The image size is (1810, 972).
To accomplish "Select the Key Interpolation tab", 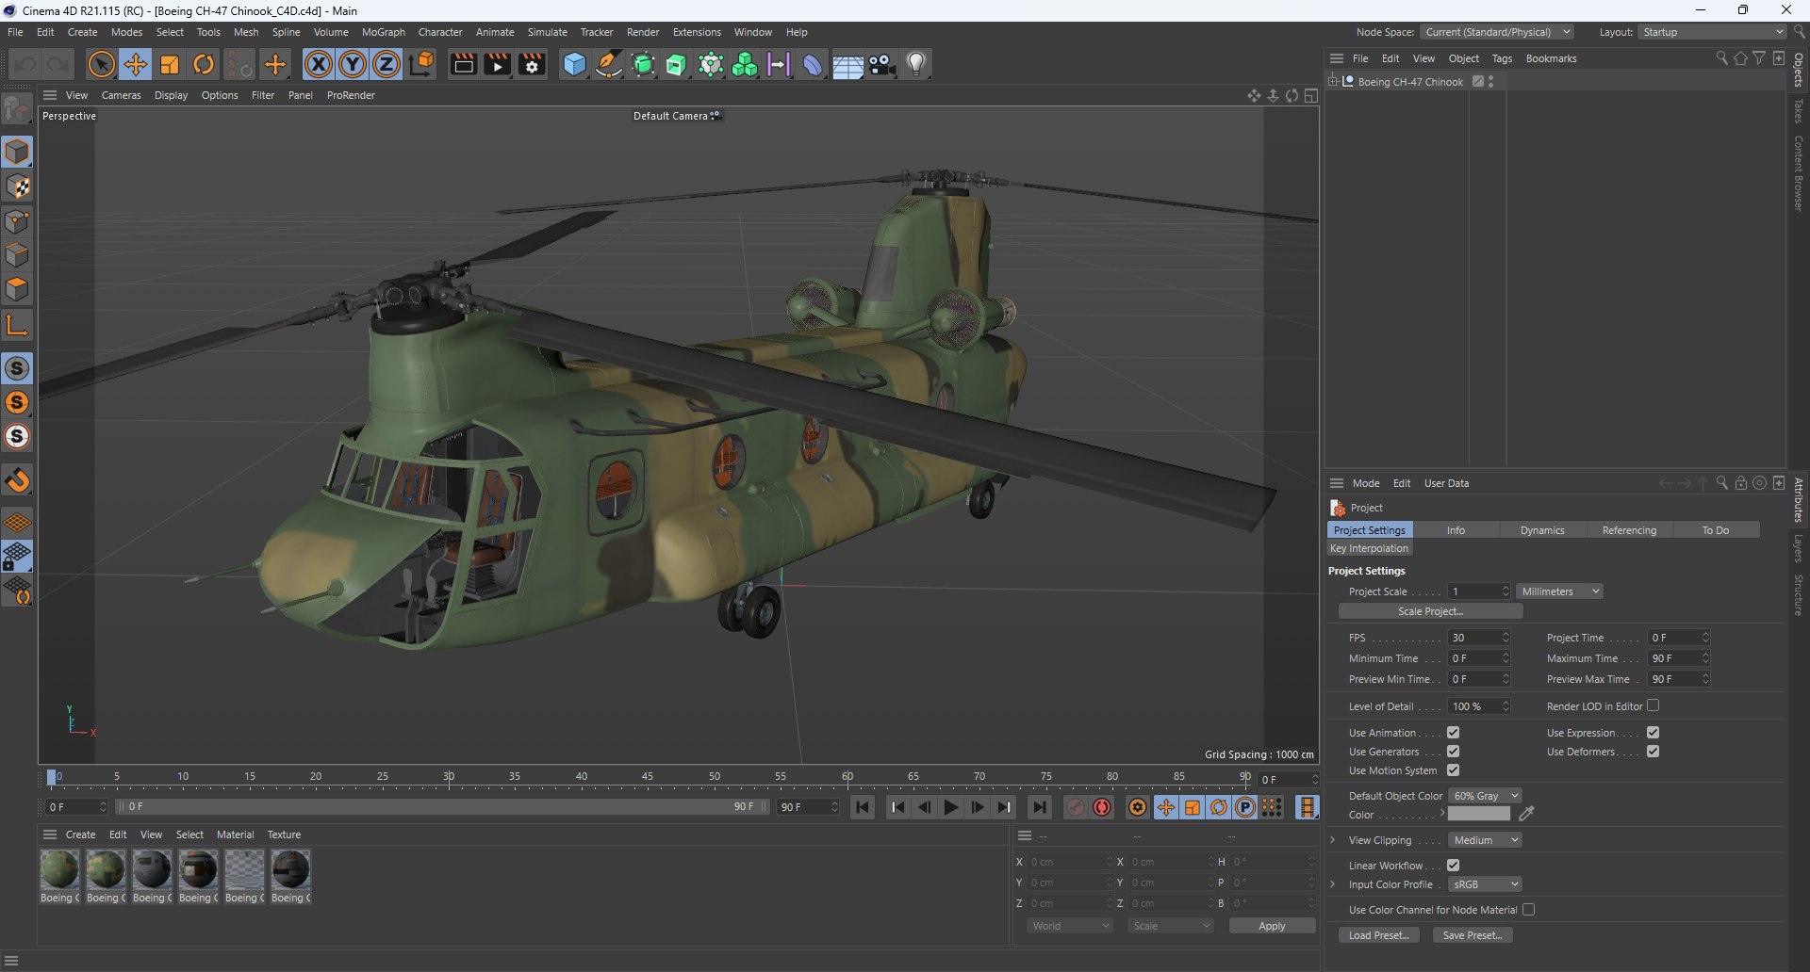I will pyautogui.click(x=1369, y=548).
